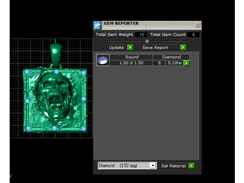Select the Diamond material cell

[171, 57]
